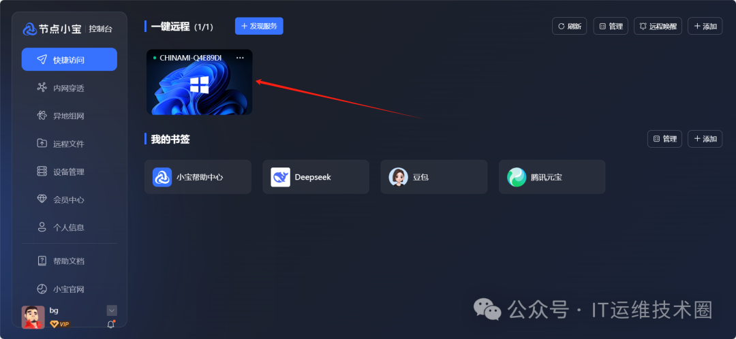Click the 设备管理 server icon
Image resolution: width=736 pixels, height=339 pixels.
[x=42, y=171]
